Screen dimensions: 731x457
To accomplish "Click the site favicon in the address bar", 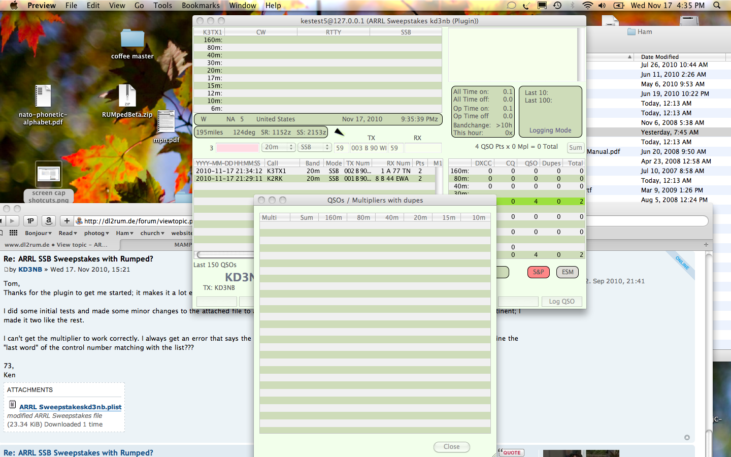I will (79, 221).
